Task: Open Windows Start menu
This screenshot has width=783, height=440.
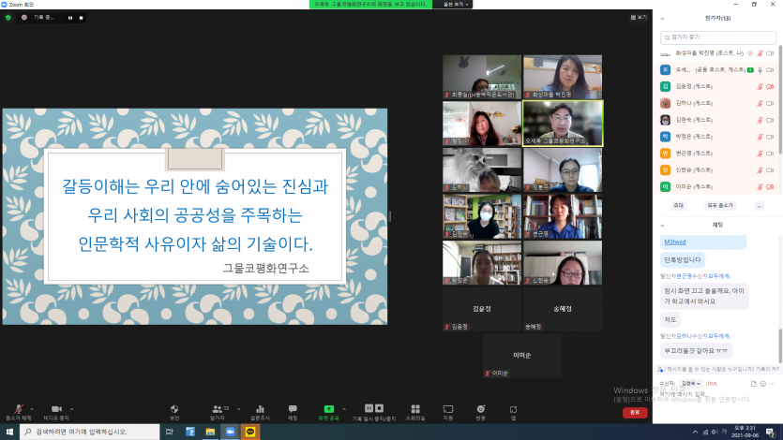Action: coord(9,432)
